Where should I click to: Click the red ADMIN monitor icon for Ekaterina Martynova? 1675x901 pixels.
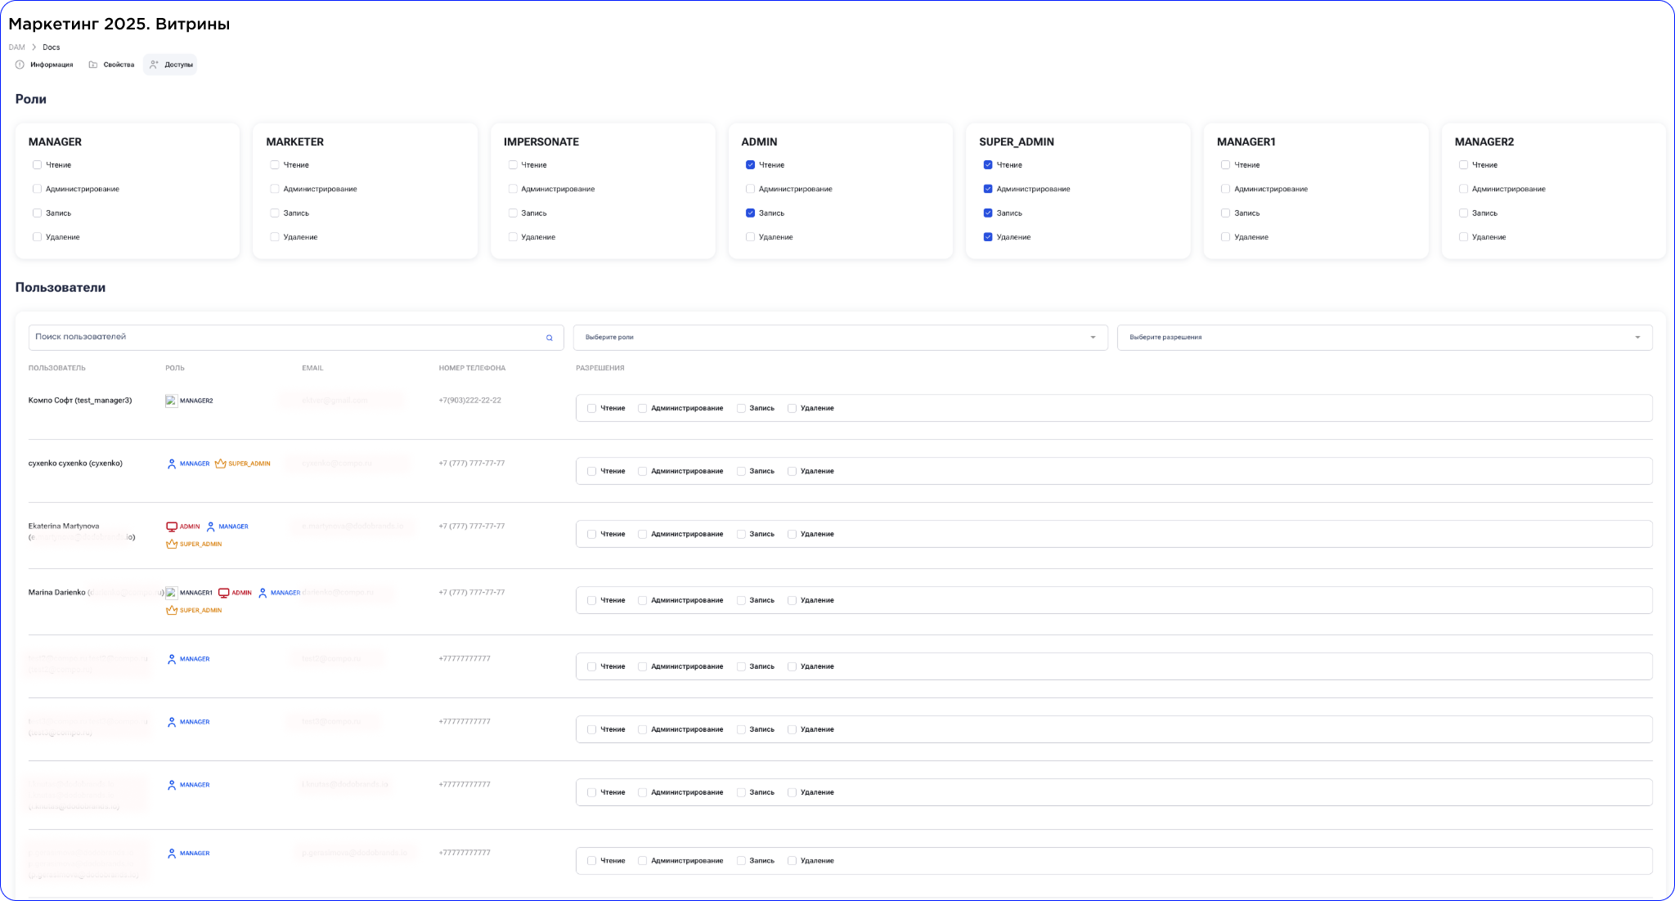pos(172,527)
